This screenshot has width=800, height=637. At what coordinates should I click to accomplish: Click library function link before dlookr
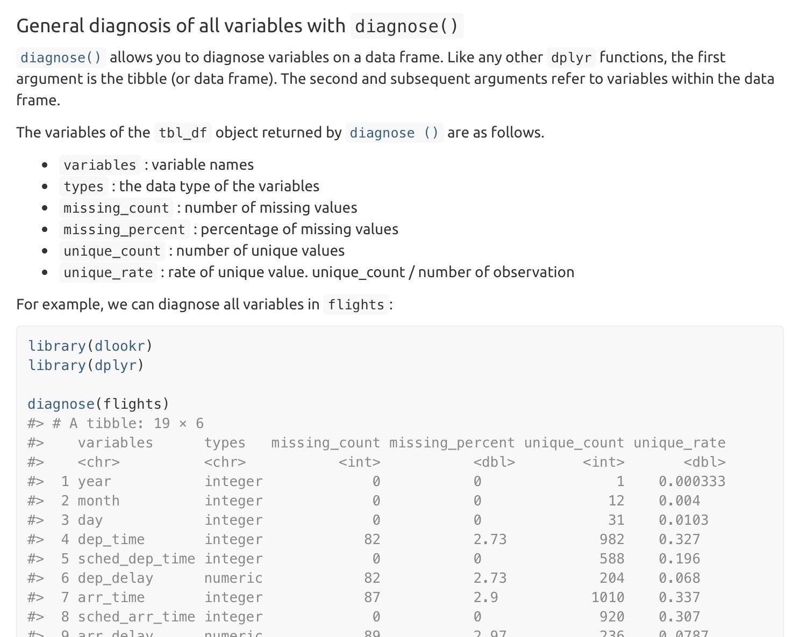[x=57, y=346]
